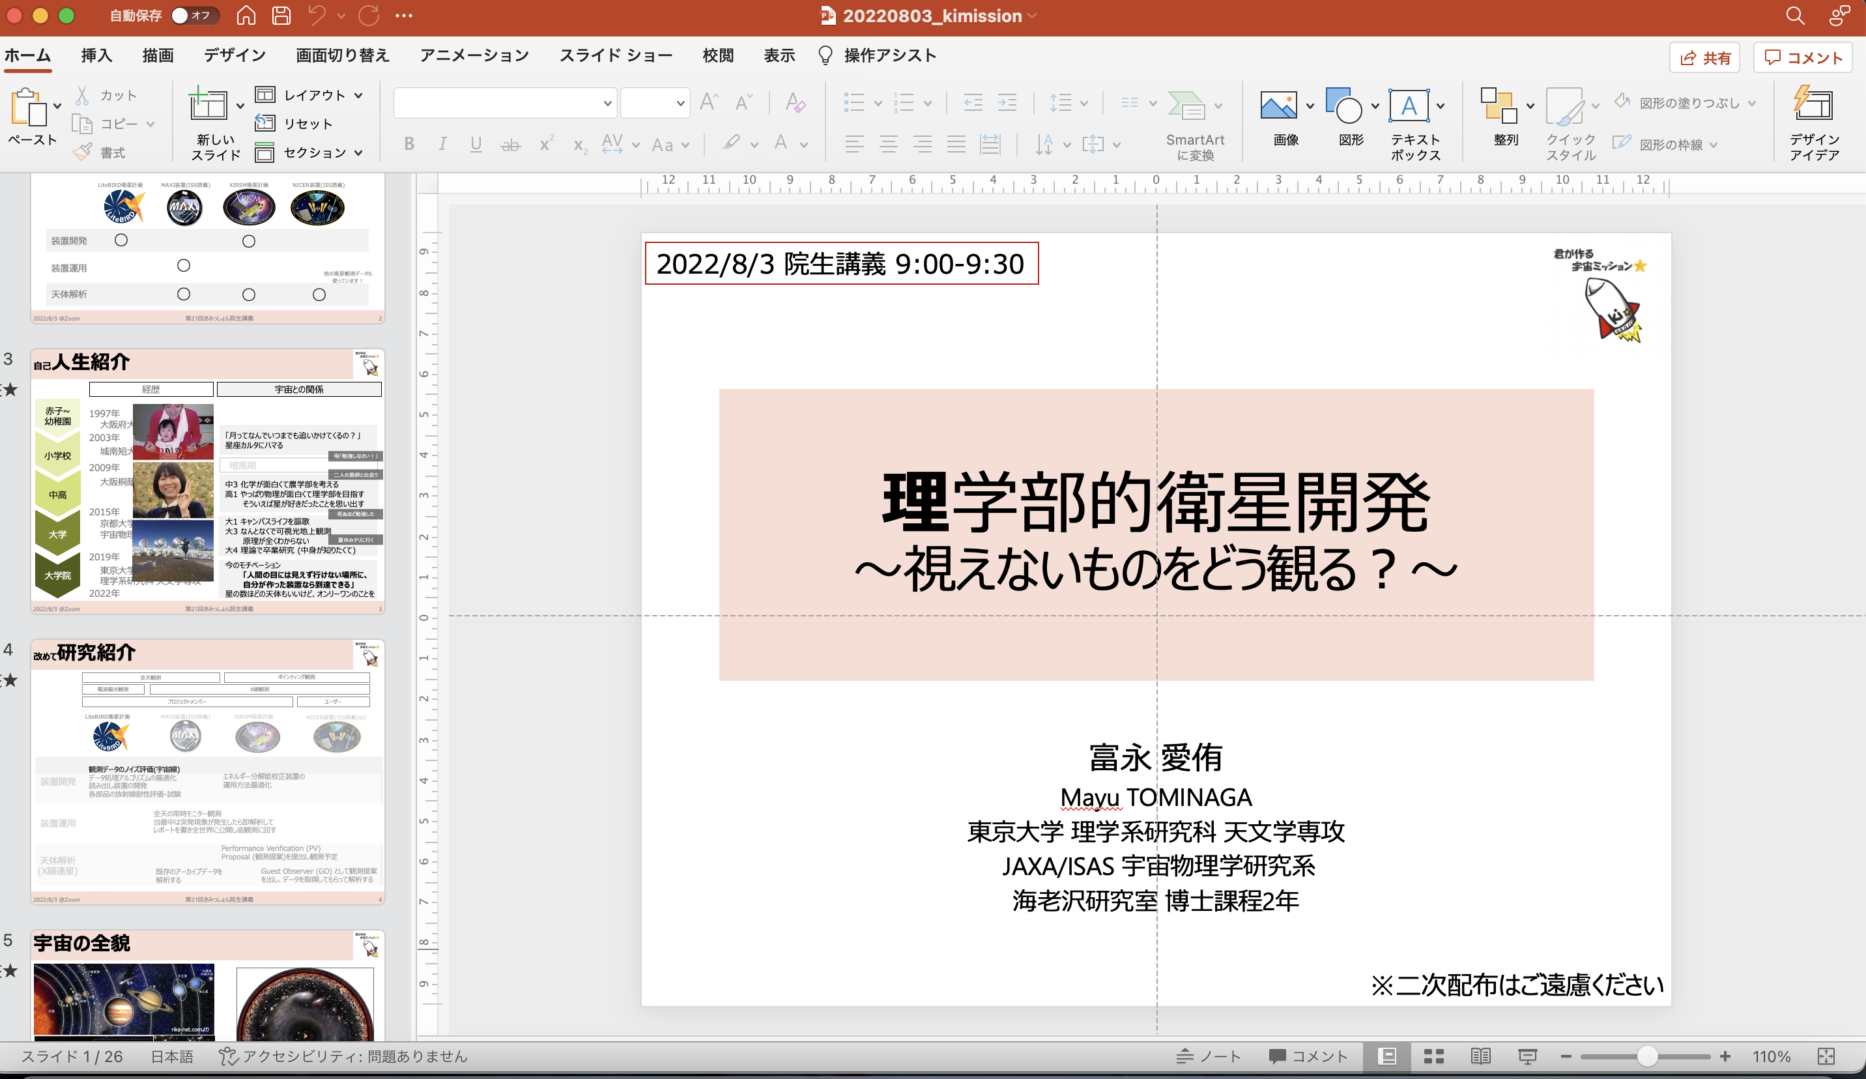
Task: Click the zoom slider handle
Action: [x=1647, y=1056]
